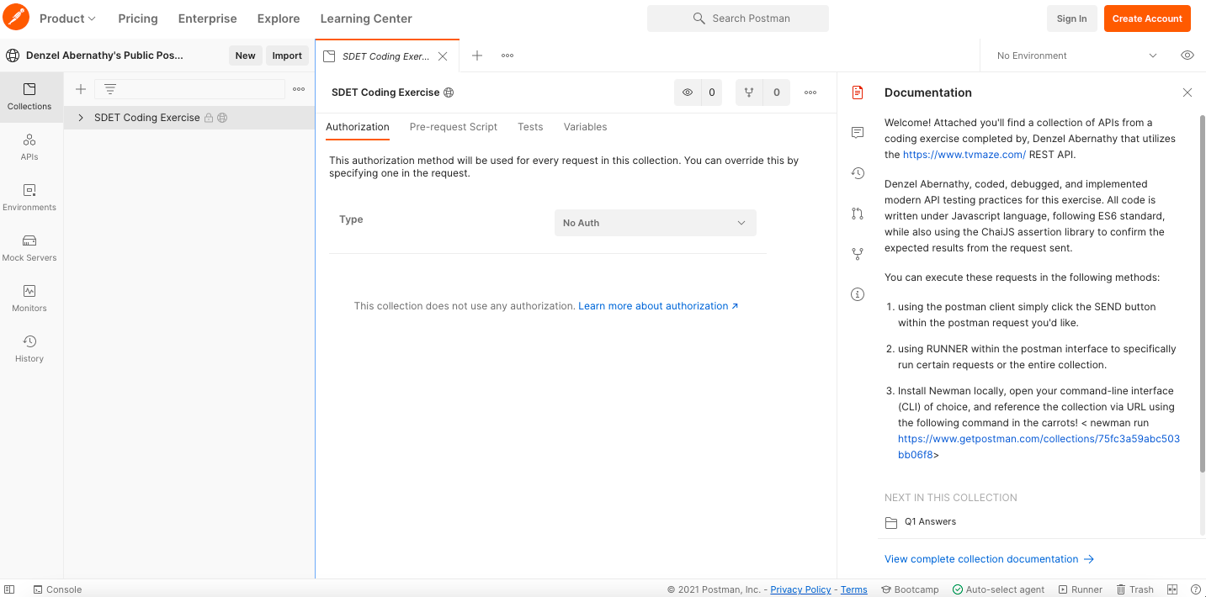Open the auth Type No Auth dropdown
Screen dimensions: 1206x597
[x=656, y=223]
